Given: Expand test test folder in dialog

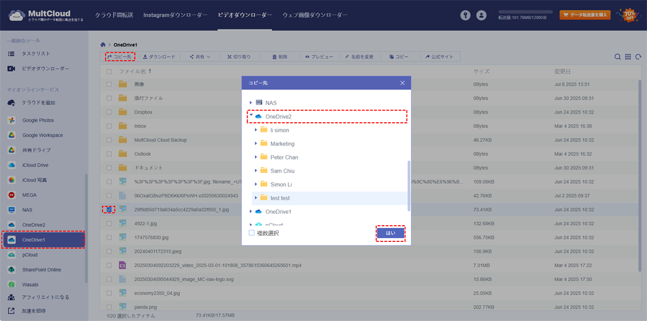Looking at the screenshot, I should [256, 198].
